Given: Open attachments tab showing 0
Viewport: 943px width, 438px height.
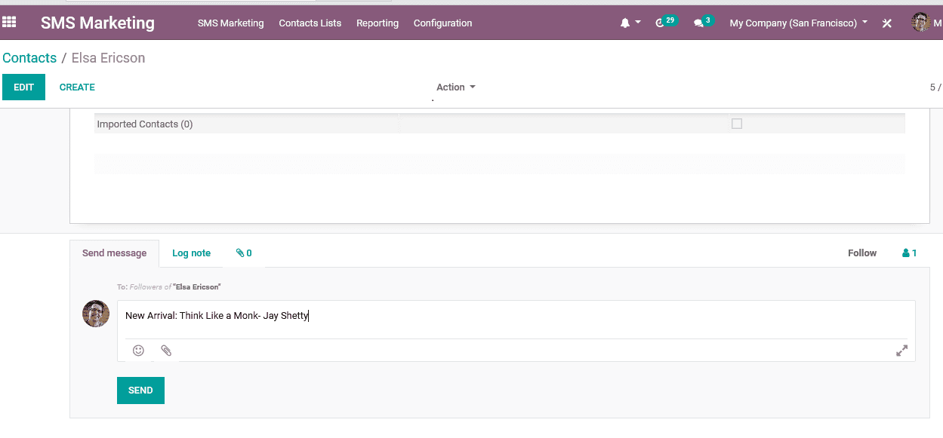Looking at the screenshot, I should (244, 253).
